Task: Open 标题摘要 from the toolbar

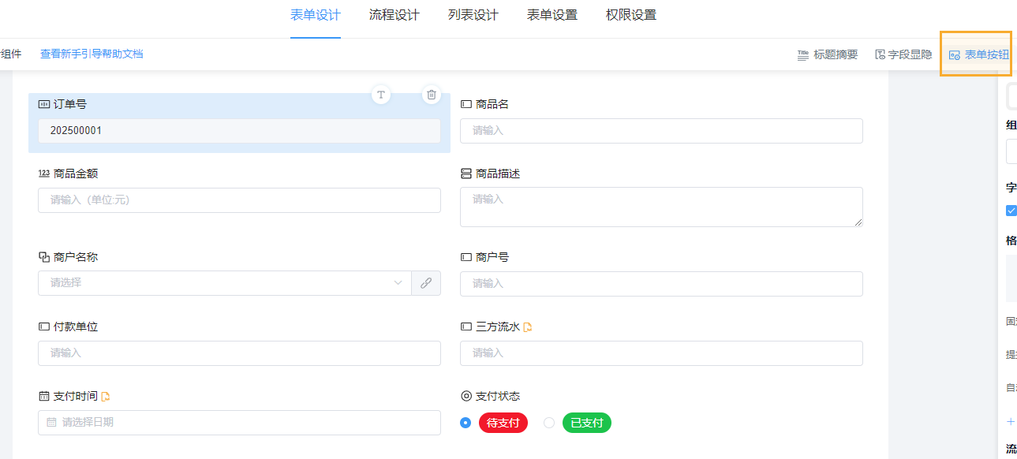Action: coord(827,54)
